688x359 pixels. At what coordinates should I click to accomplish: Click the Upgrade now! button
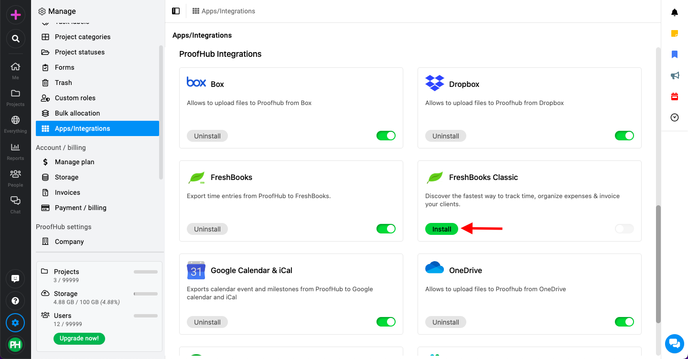coord(79,338)
